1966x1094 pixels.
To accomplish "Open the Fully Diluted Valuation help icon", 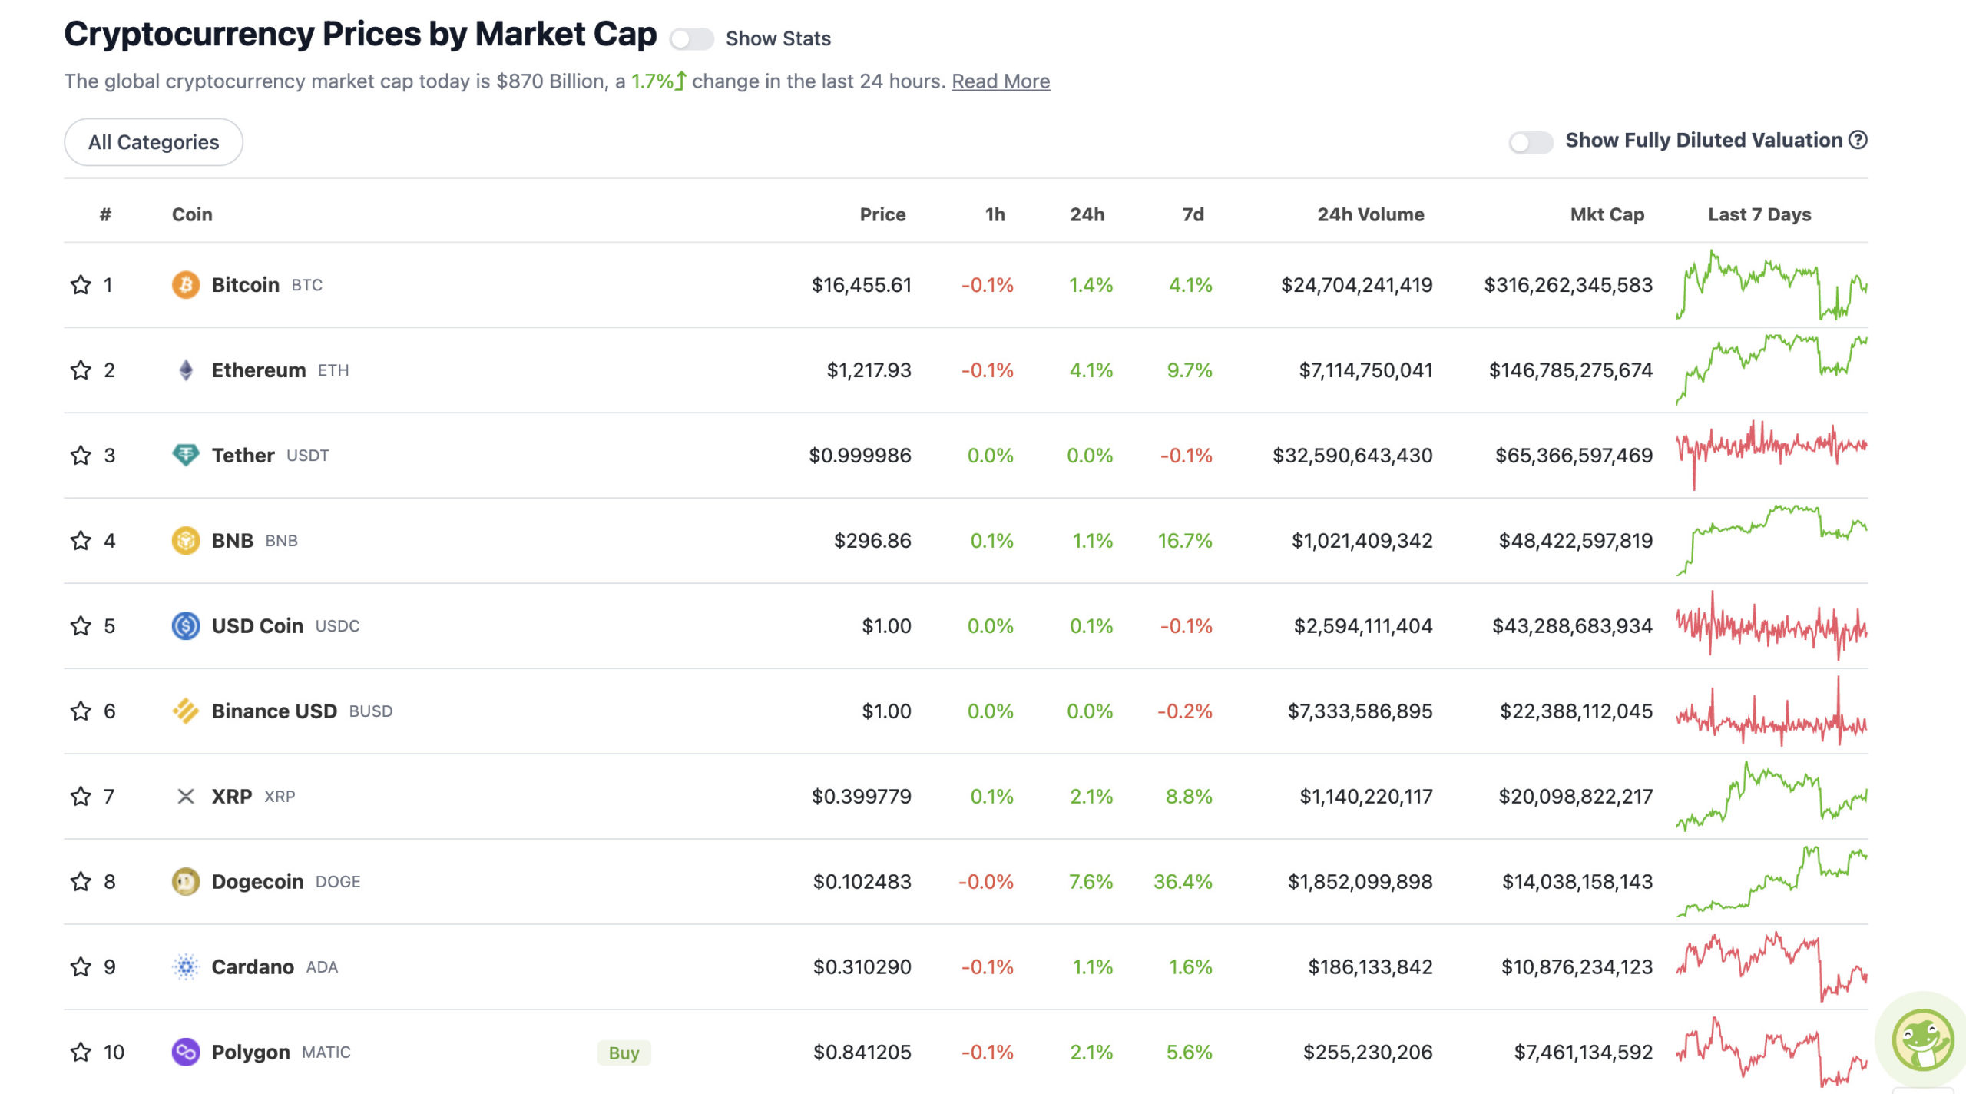I will pos(1858,141).
